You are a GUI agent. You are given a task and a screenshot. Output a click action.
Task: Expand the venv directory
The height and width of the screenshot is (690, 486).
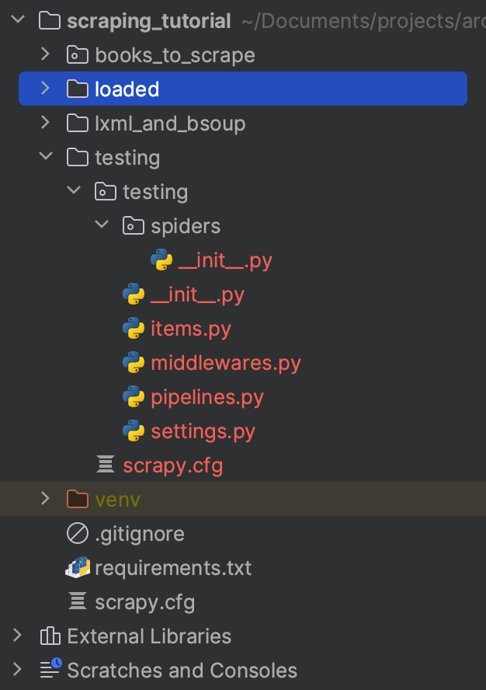click(x=45, y=500)
